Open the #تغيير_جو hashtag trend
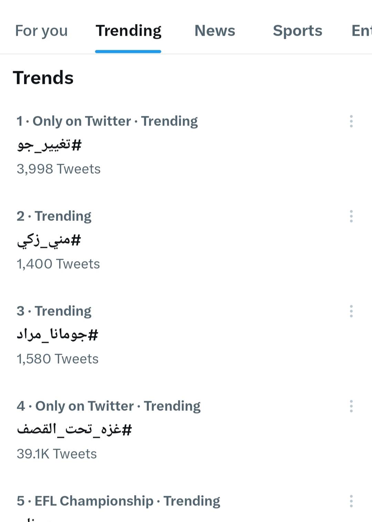 pos(50,145)
